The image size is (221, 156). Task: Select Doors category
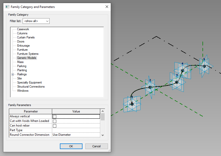click(x=21, y=41)
